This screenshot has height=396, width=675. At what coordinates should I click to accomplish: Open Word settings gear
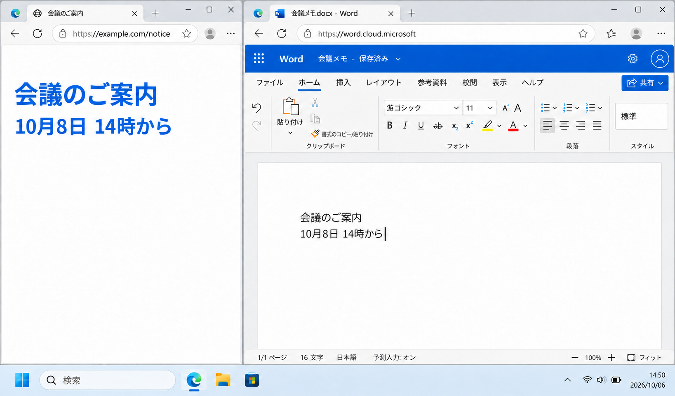click(633, 59)
